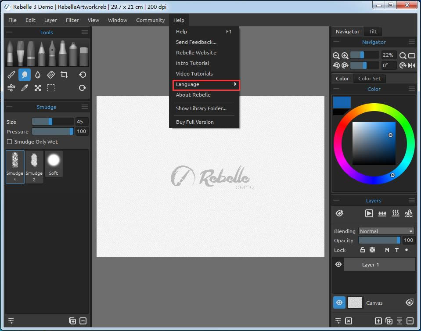Open the Tools panel hamburger menu
Viewport: 421px width, 331px height.
(85, 32)
